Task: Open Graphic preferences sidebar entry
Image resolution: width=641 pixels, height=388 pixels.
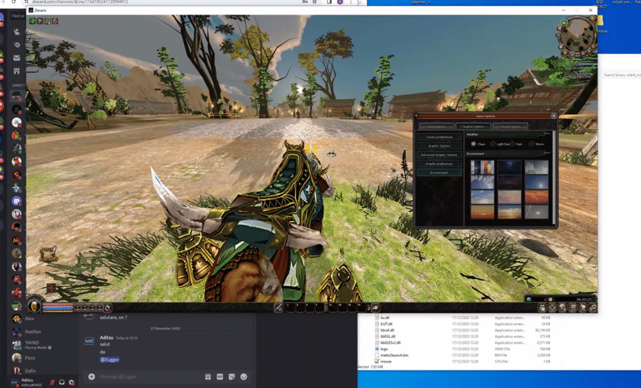Action: point(439,164)
